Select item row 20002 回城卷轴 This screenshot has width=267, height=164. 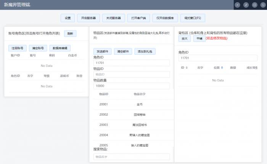(x=133, y=115)
